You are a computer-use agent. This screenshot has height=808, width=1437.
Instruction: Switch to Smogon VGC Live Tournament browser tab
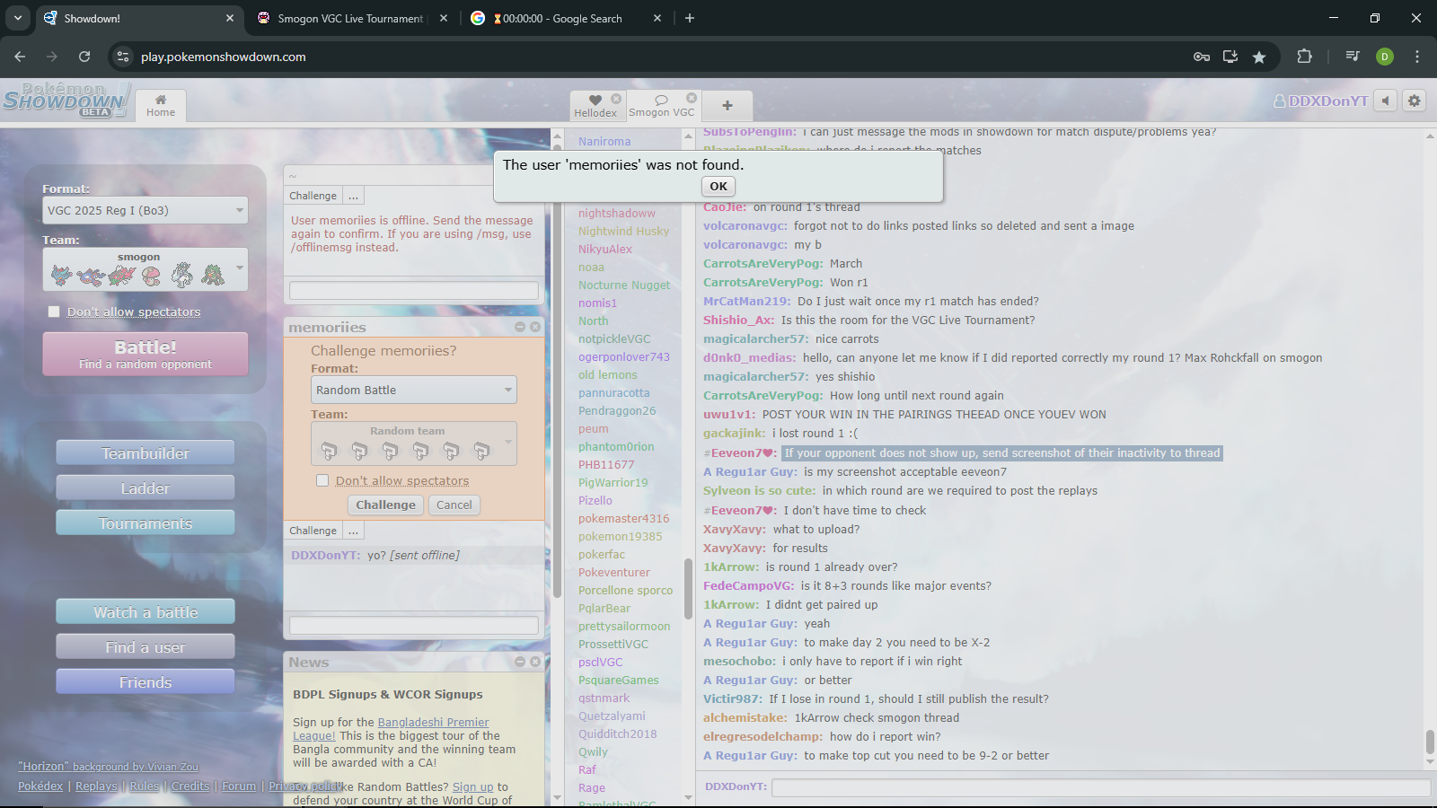(x=350, y=18)
